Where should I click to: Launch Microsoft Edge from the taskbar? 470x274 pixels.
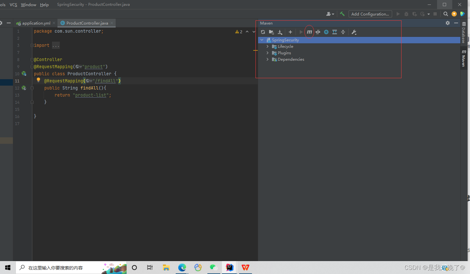click(x=182, y=268)
